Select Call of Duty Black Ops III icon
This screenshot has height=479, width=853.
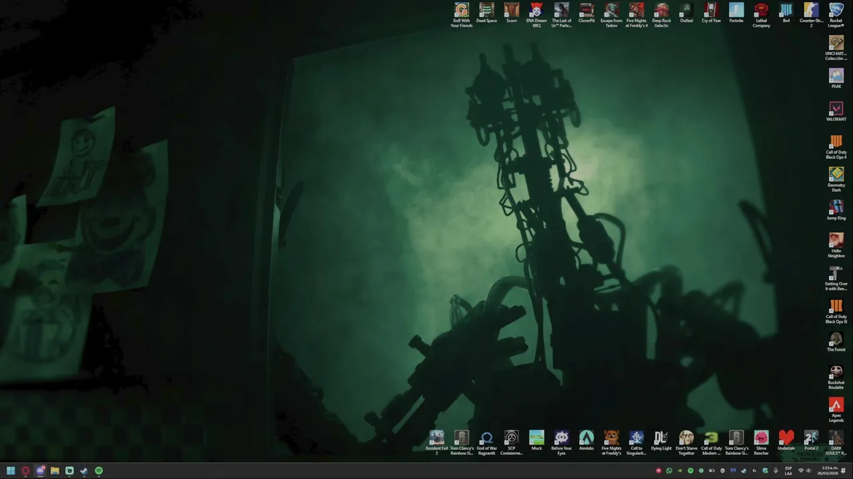click(836, 311)
